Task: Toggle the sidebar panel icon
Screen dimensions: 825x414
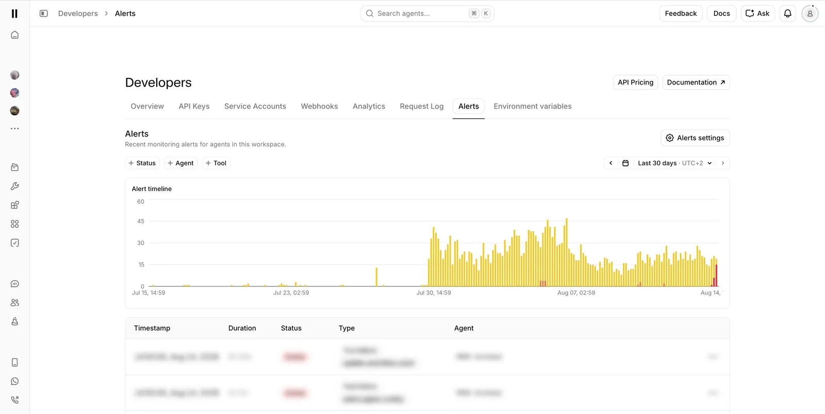Action: pyautogui.click(x=44, y=13)
